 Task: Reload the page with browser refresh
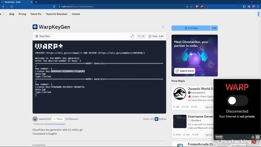(x=12, y=7)
